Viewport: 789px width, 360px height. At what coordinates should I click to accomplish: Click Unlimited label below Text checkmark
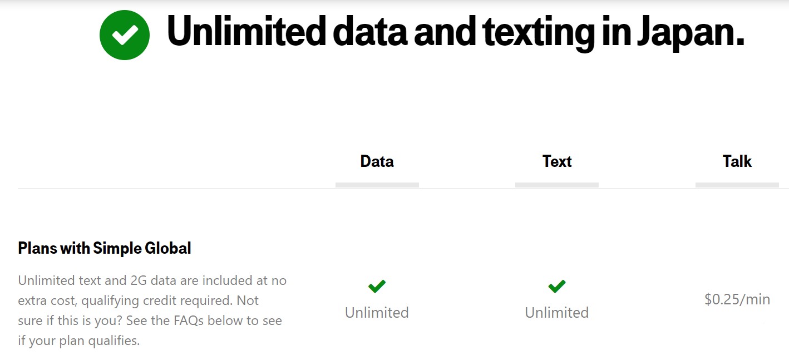pos(557,313)
